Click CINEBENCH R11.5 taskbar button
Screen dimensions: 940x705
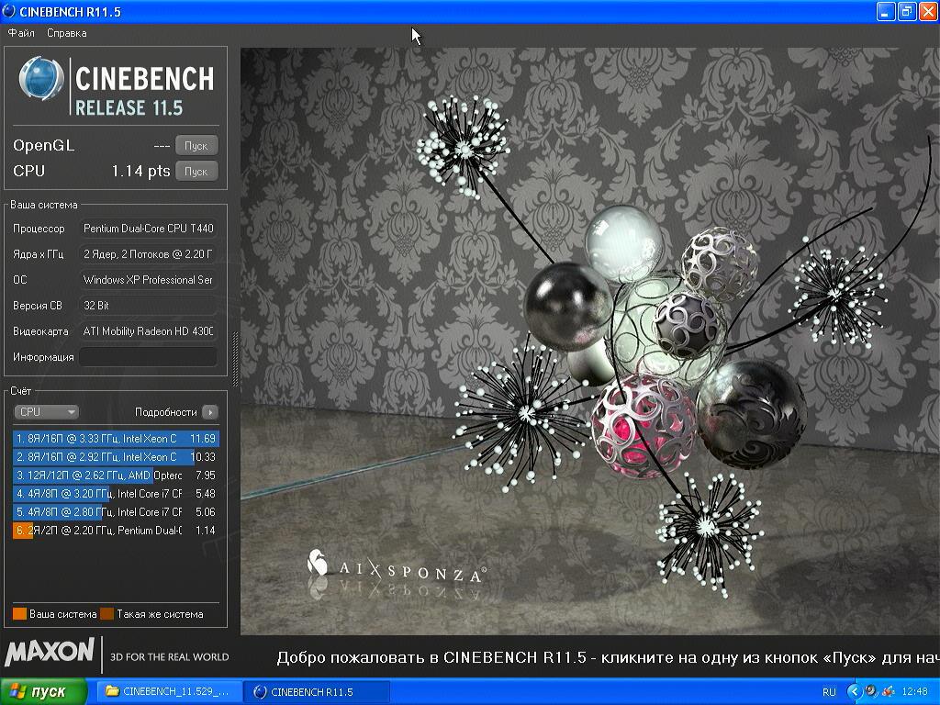[x=318, y=692]
